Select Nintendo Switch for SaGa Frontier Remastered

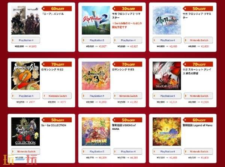pyautogui.click(x=198, y=40)
